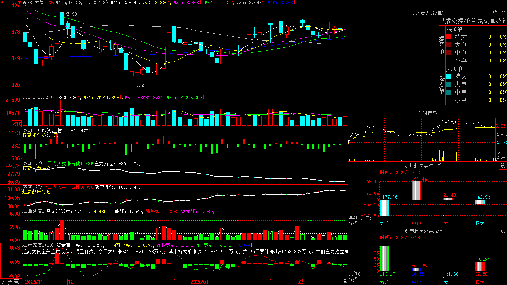Image resolution: width=507 pixels, height=285 pixels.
Task: Click the 委卖单 section label
Action: click(x=442, y=85)
